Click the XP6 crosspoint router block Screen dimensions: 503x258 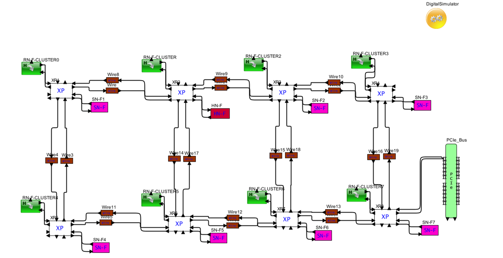click(x=179, y=223)
